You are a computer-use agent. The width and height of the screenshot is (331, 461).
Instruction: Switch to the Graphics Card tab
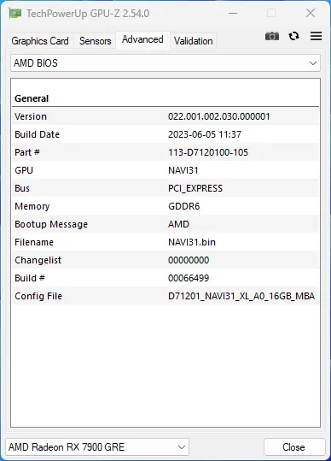coord(40,41)
